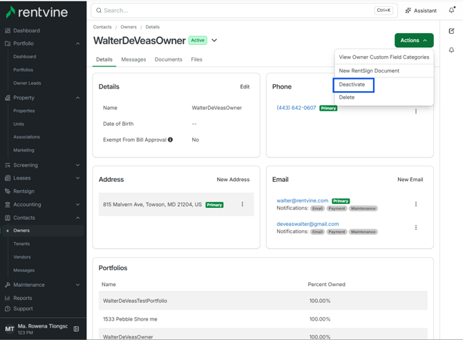This screenshot has height=340, width=463.
Task: Collapse the Contacts sidebar section
Action: [77, 218]
